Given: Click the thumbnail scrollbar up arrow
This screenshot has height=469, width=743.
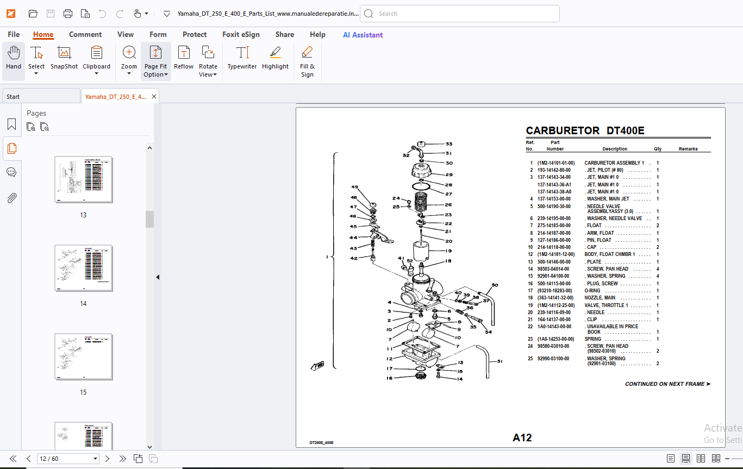Looking at the screenshot, I should coord(149,147).
